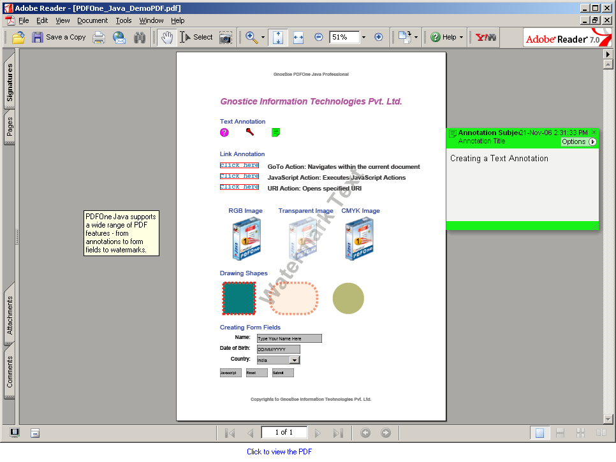The height and width of the screenshot is (462, 616).
Task: Select Continuous Facing page layout
Action: click(x=581, y=433)
